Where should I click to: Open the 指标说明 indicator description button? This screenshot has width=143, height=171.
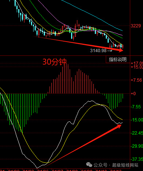coord(118,59)
